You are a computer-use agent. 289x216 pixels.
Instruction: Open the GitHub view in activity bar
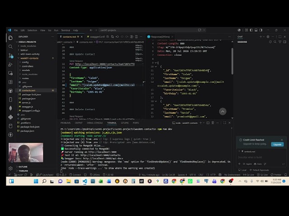[10, 91]
